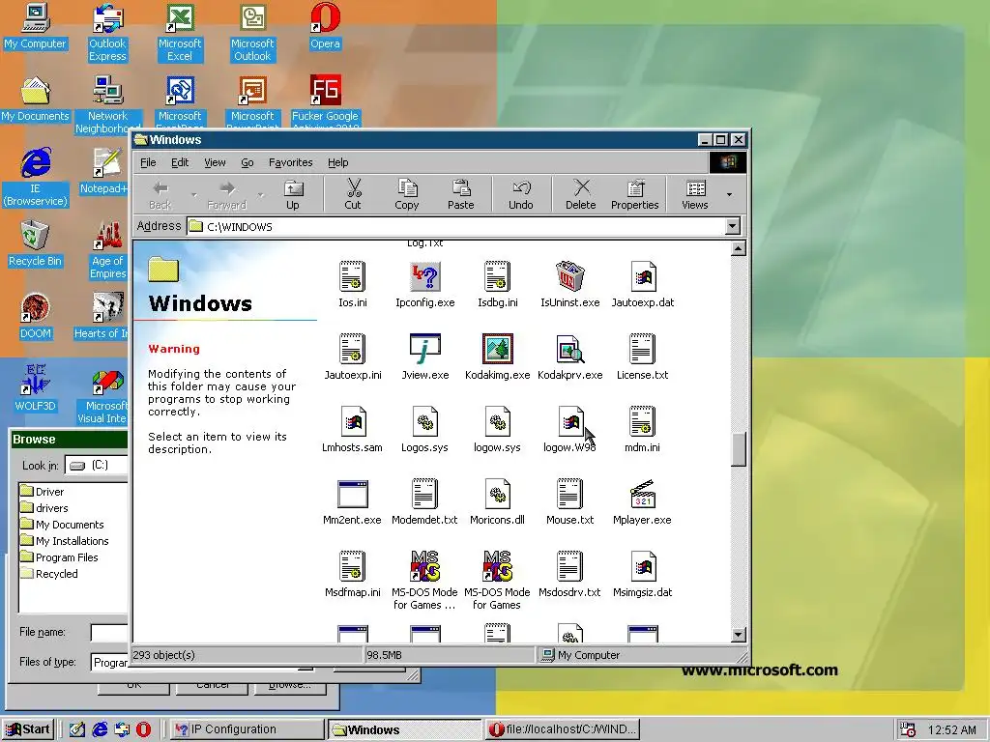Switch to the Opera localhost taskbar button

click(562, 729)
